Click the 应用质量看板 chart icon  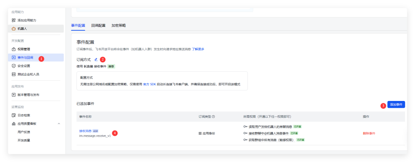tap(13, 123)
